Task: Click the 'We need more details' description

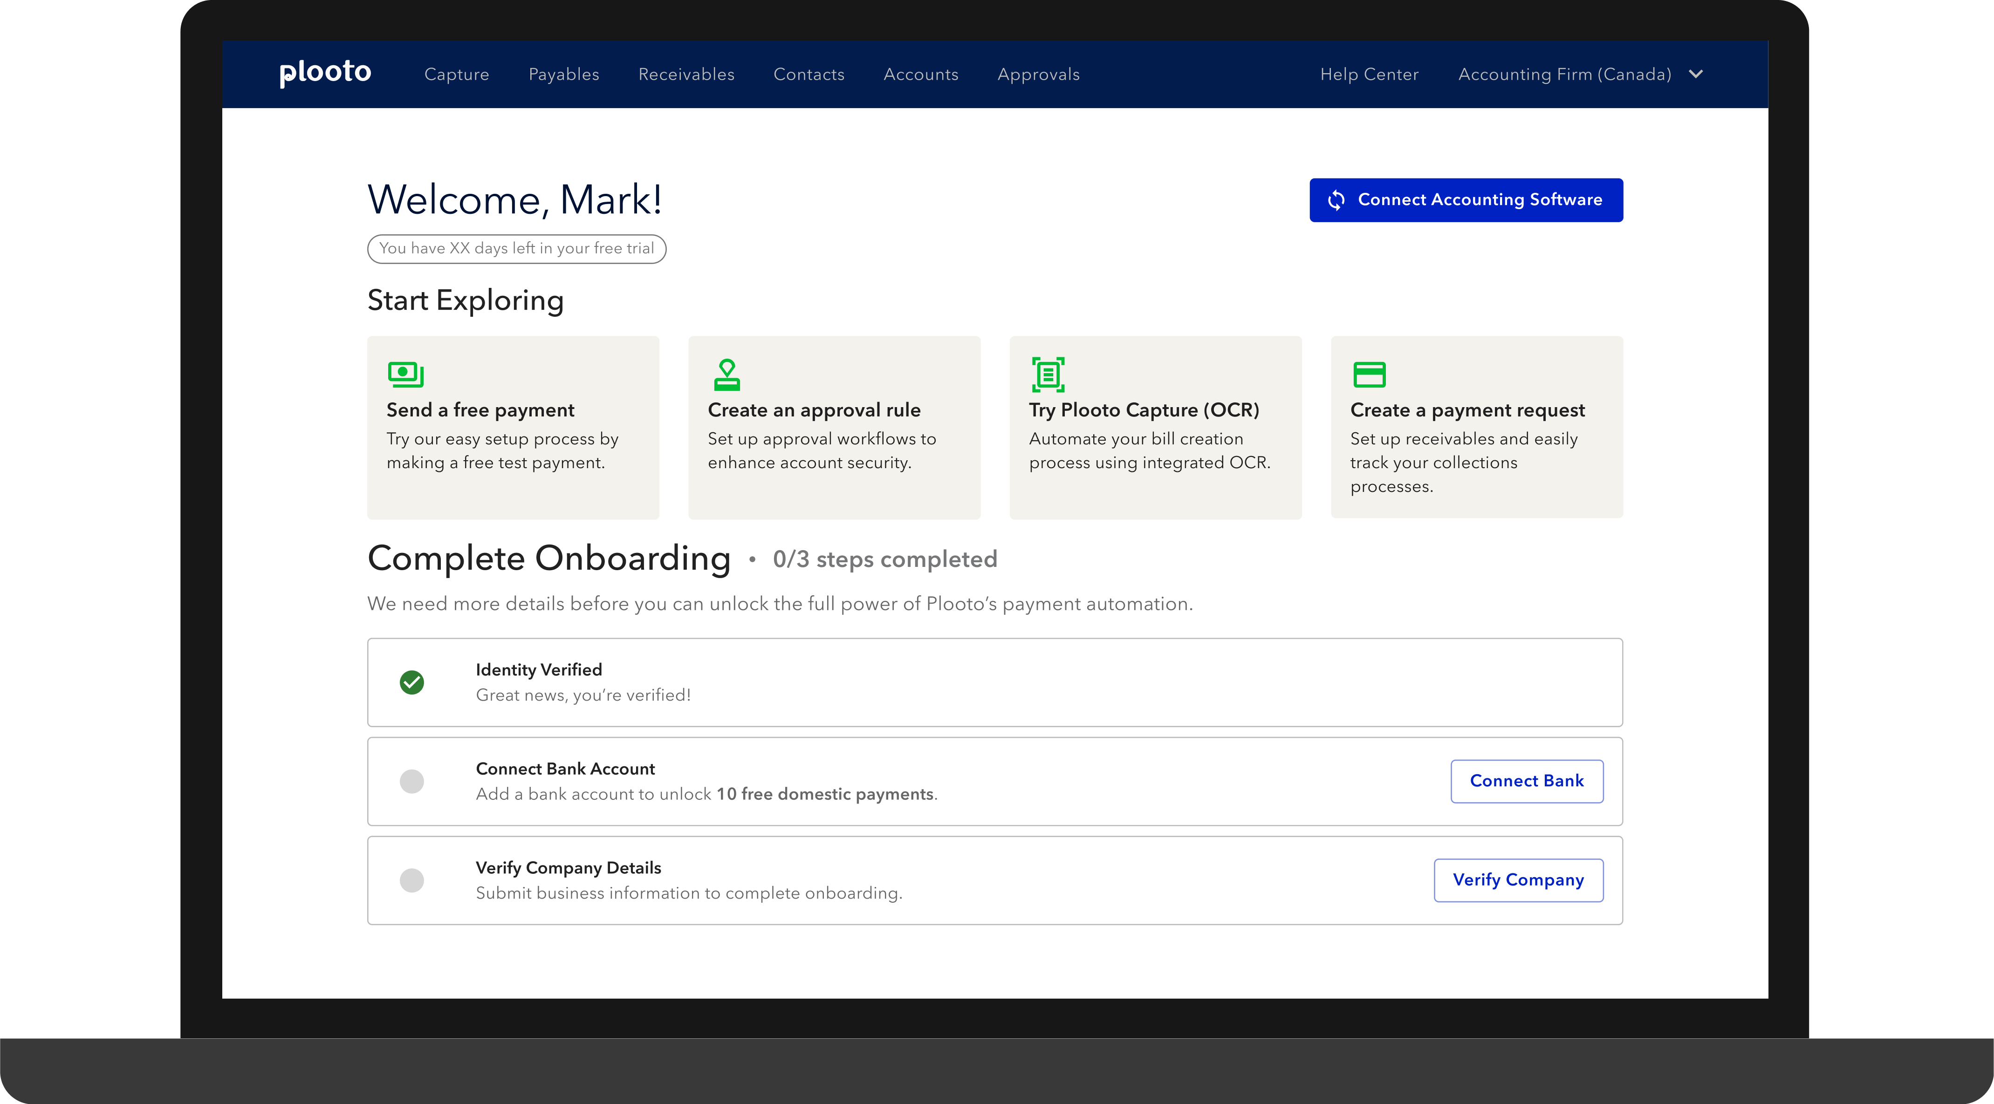Action: point(780,603)
